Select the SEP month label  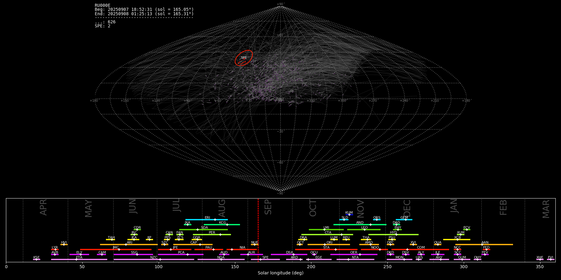click(x=268, y=207)
